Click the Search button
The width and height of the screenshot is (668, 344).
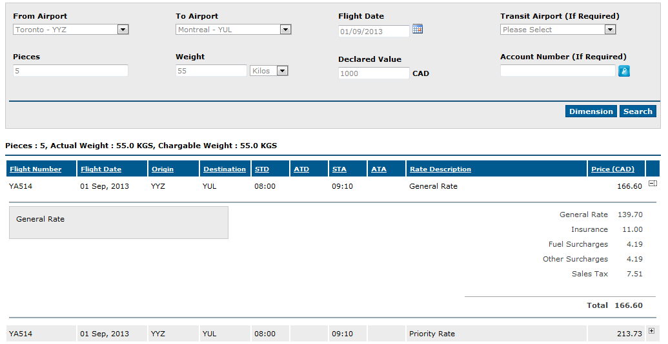click(638, 111)
